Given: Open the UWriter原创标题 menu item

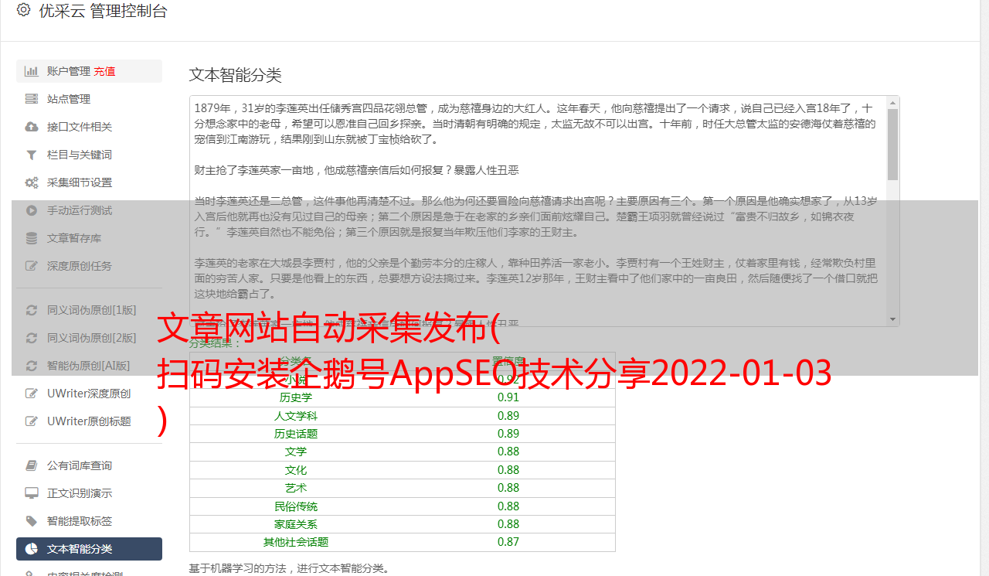Looking at the screenshot, I should [89, 421].
